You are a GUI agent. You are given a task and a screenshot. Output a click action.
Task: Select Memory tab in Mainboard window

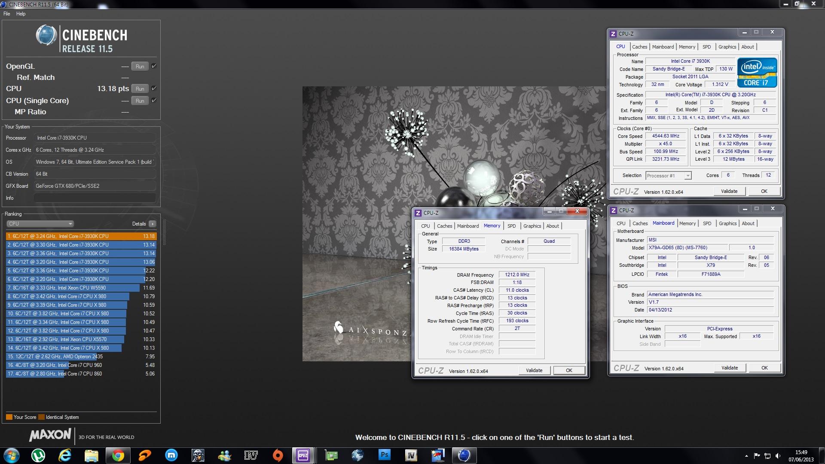(x=687, y=223)
